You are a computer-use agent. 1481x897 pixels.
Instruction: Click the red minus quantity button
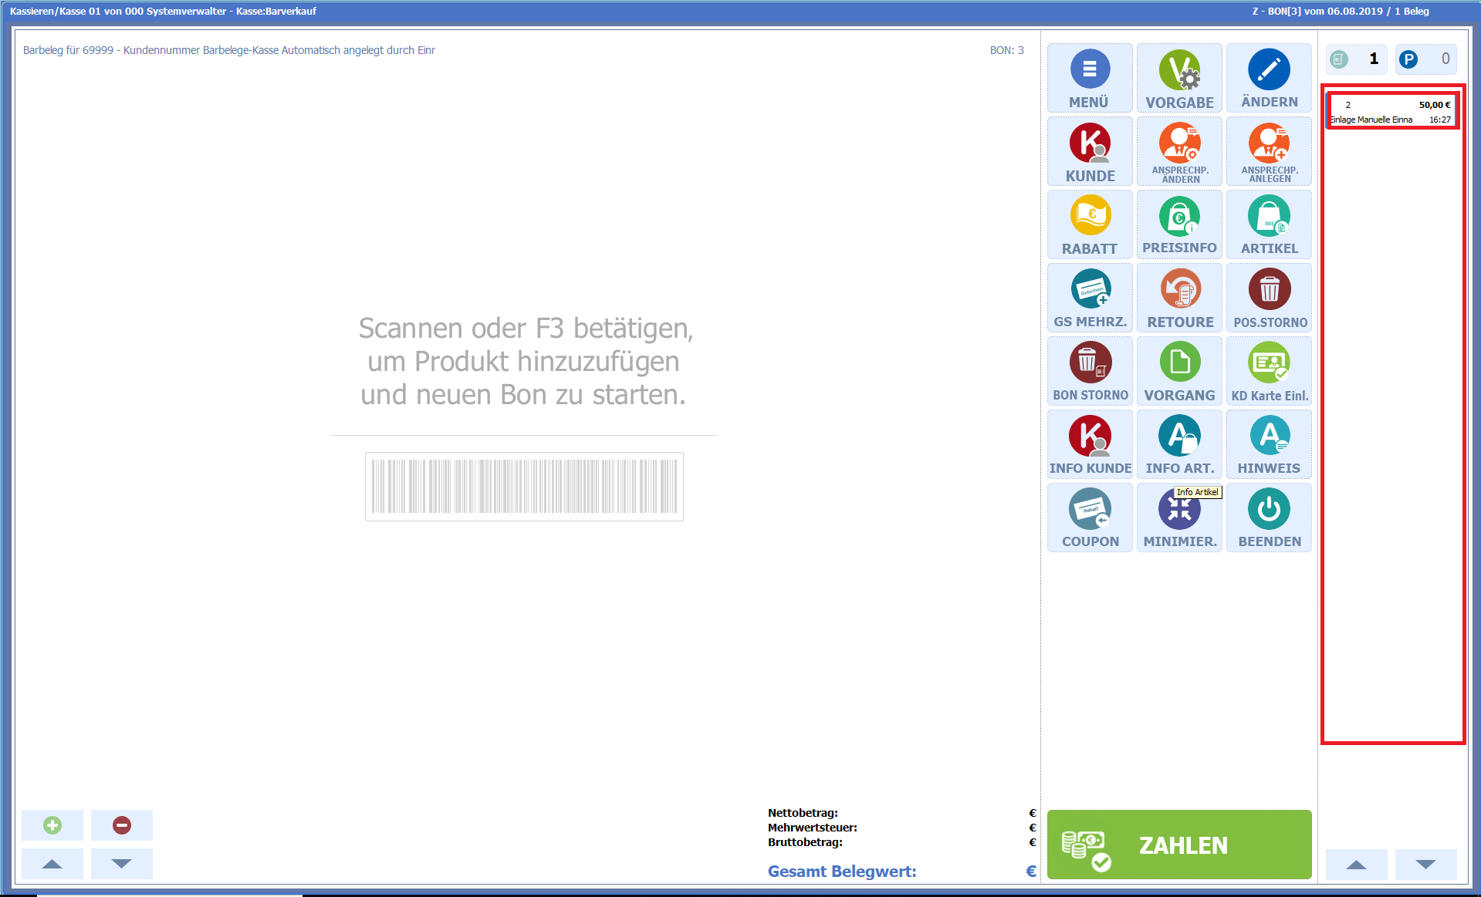click(x=122, y=825)
